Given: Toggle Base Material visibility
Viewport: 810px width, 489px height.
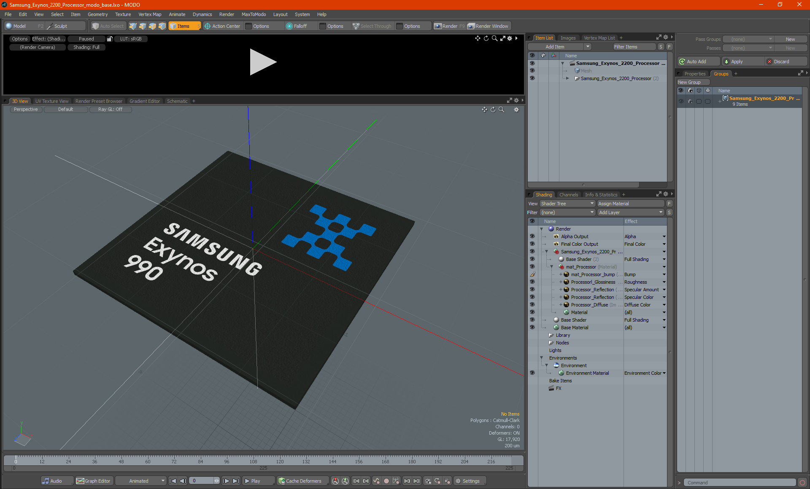Looking at the screenshot, I should pyautogui.click(x=532, y=328).
